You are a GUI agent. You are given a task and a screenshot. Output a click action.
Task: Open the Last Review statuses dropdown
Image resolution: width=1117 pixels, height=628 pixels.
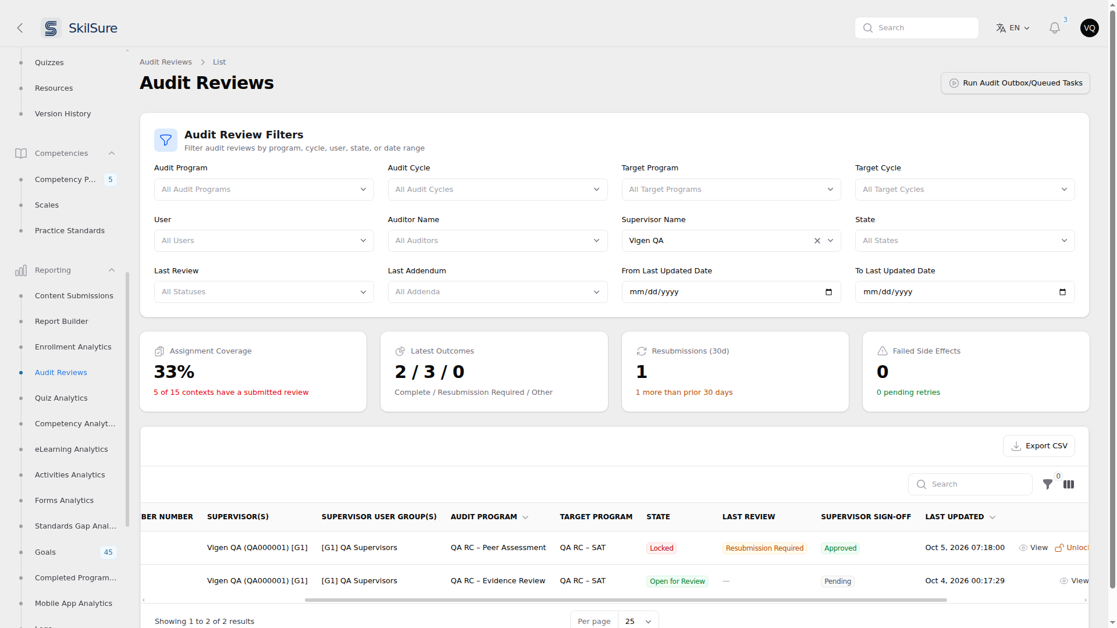click(x=264, y=292)
